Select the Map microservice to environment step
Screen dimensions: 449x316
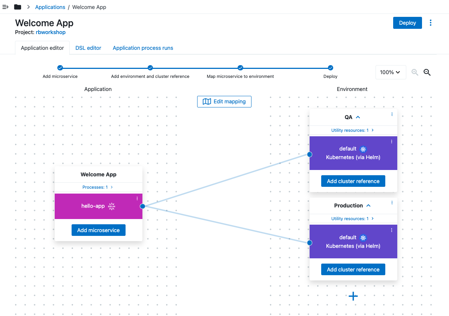point(240,68)
